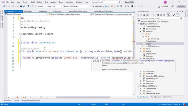Click the Open File toolbar icon
This screenshot has height=106, width=188.
(18, 6)
